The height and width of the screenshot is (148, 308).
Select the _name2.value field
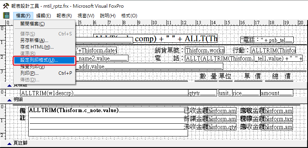(x=102, y=58)
